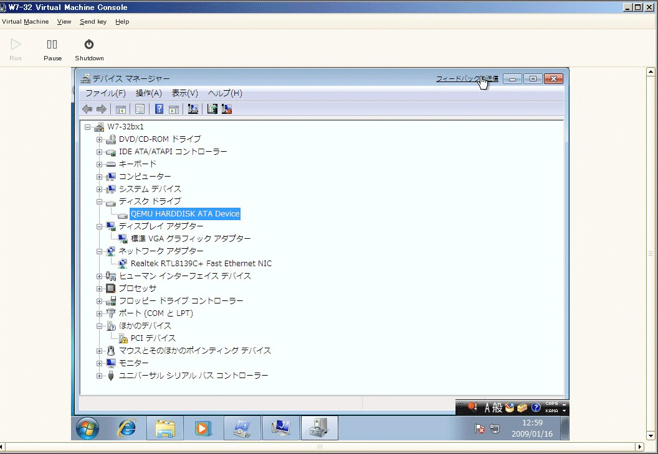Screen dimensions: 658x454
Task: Click the network status tray icon
Action: [495, 429]
